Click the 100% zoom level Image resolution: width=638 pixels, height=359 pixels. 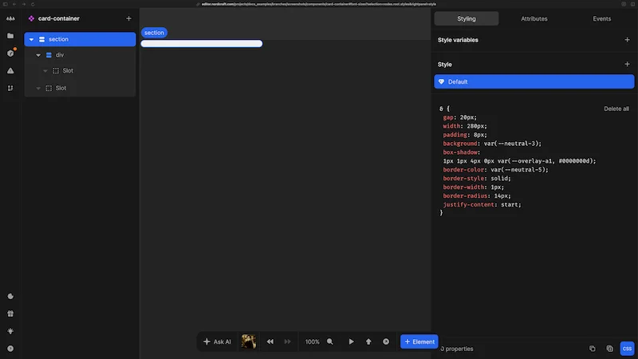click(313, 341)
